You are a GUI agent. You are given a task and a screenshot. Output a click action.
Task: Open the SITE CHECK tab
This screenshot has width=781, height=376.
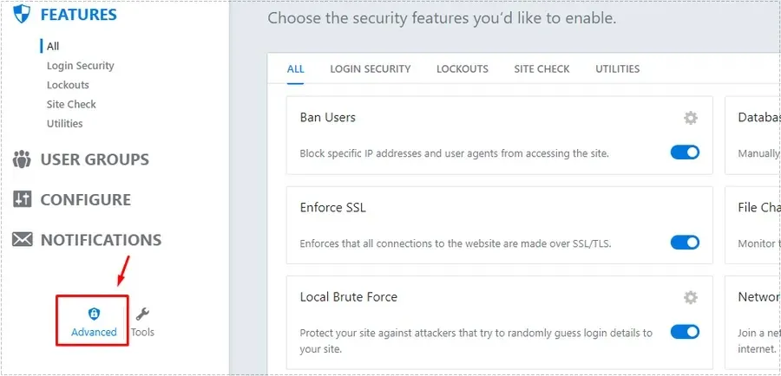541,68
